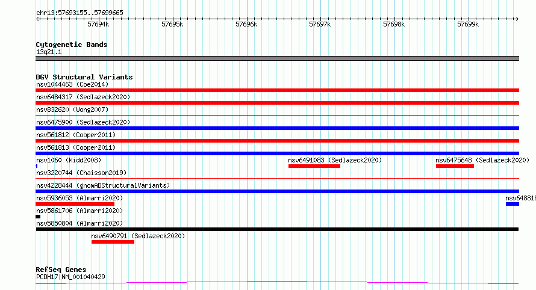Viewport: 536px width, 290px height.
Task: Open the nsv6475900 (Sedlazeck2020) variant label
Action: (83, 122)
